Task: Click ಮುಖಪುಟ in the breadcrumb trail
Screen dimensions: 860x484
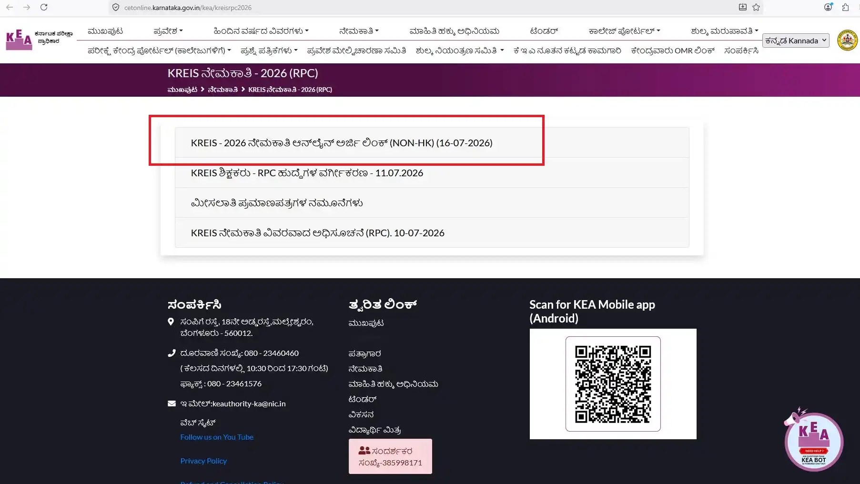Action: click(182, 90)
